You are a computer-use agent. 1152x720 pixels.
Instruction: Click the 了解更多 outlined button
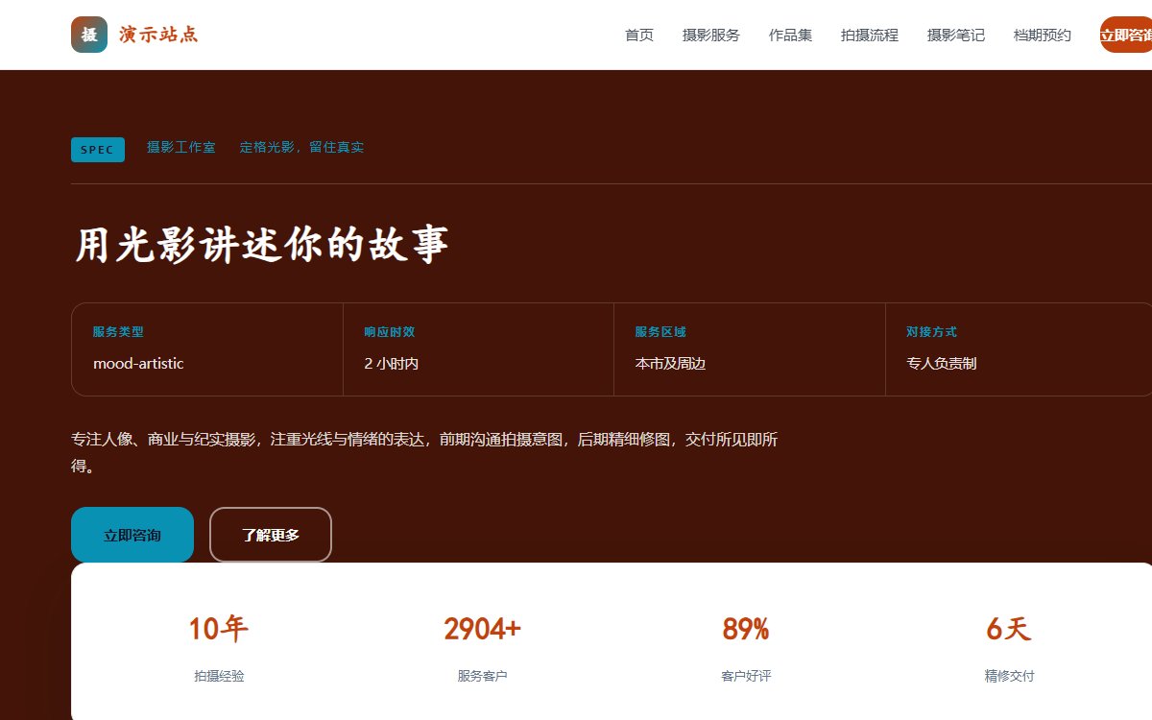click(x=271, y=535)
